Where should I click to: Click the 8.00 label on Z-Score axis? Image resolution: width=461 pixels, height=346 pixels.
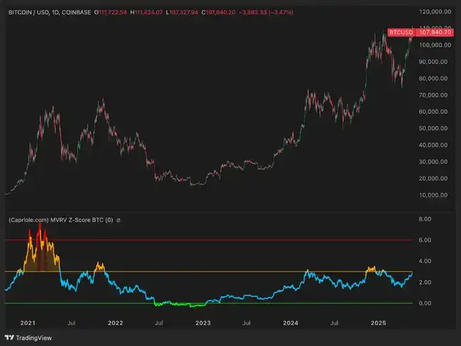point(426,220)
